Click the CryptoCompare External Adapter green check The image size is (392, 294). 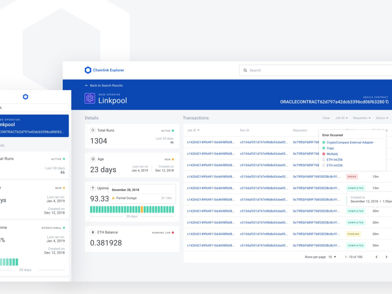[324, 142]
